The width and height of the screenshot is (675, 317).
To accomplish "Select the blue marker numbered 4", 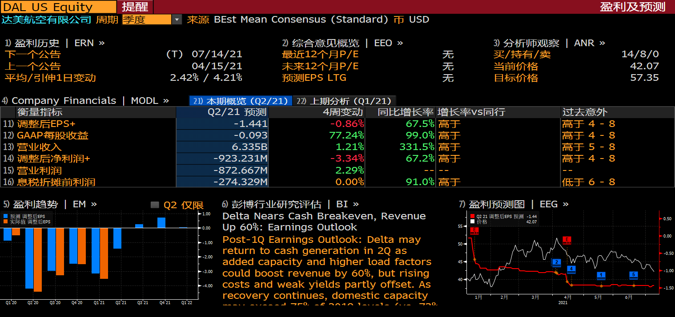I will (571, 269).
